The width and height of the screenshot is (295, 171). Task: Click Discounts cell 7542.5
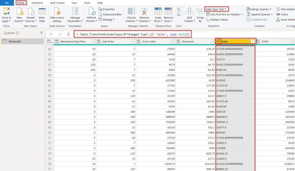pos(196,122)
